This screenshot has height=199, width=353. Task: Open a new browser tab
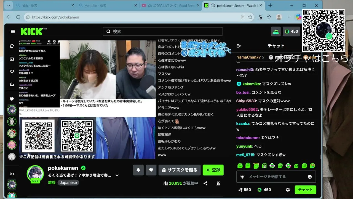270,6
